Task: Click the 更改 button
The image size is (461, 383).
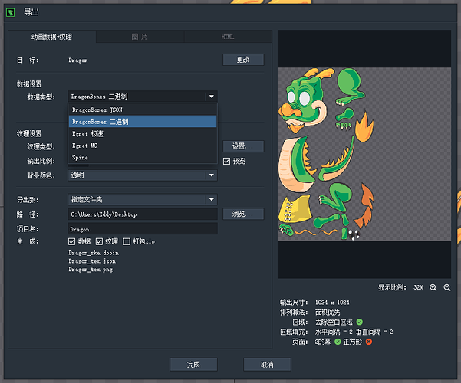Action: coord(243,60)
